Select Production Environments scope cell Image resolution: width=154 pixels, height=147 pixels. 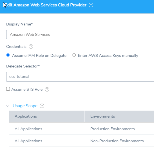pos(112,129)
